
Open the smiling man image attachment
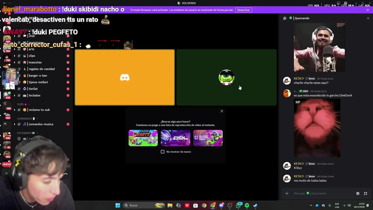[x=319, y=47]
